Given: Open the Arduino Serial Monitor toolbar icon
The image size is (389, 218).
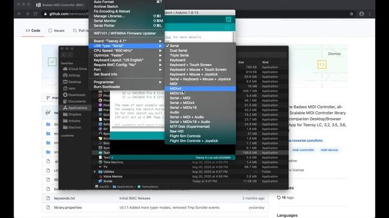Looking at the screenshot, I should pos(229,19).
